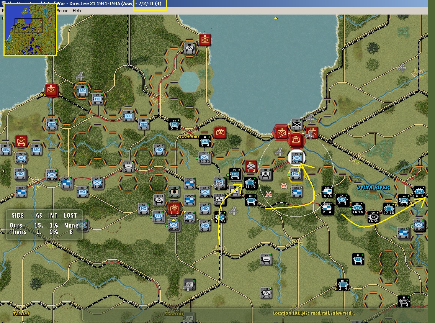Click the airfield icon in the far northeast
Viewport: 435px width, 323px height.
click(402, 67)
